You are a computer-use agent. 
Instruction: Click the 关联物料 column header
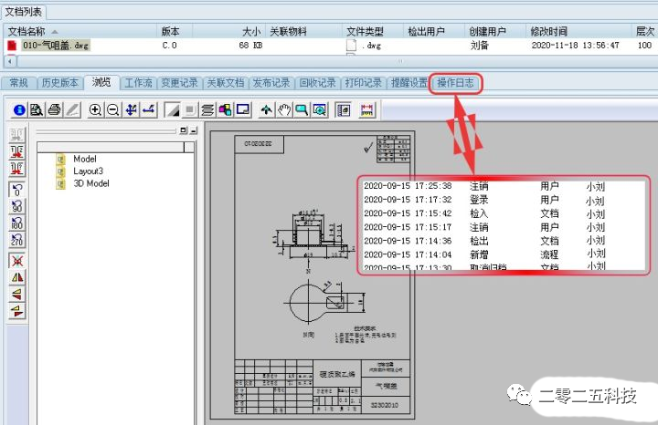point(303,31)
